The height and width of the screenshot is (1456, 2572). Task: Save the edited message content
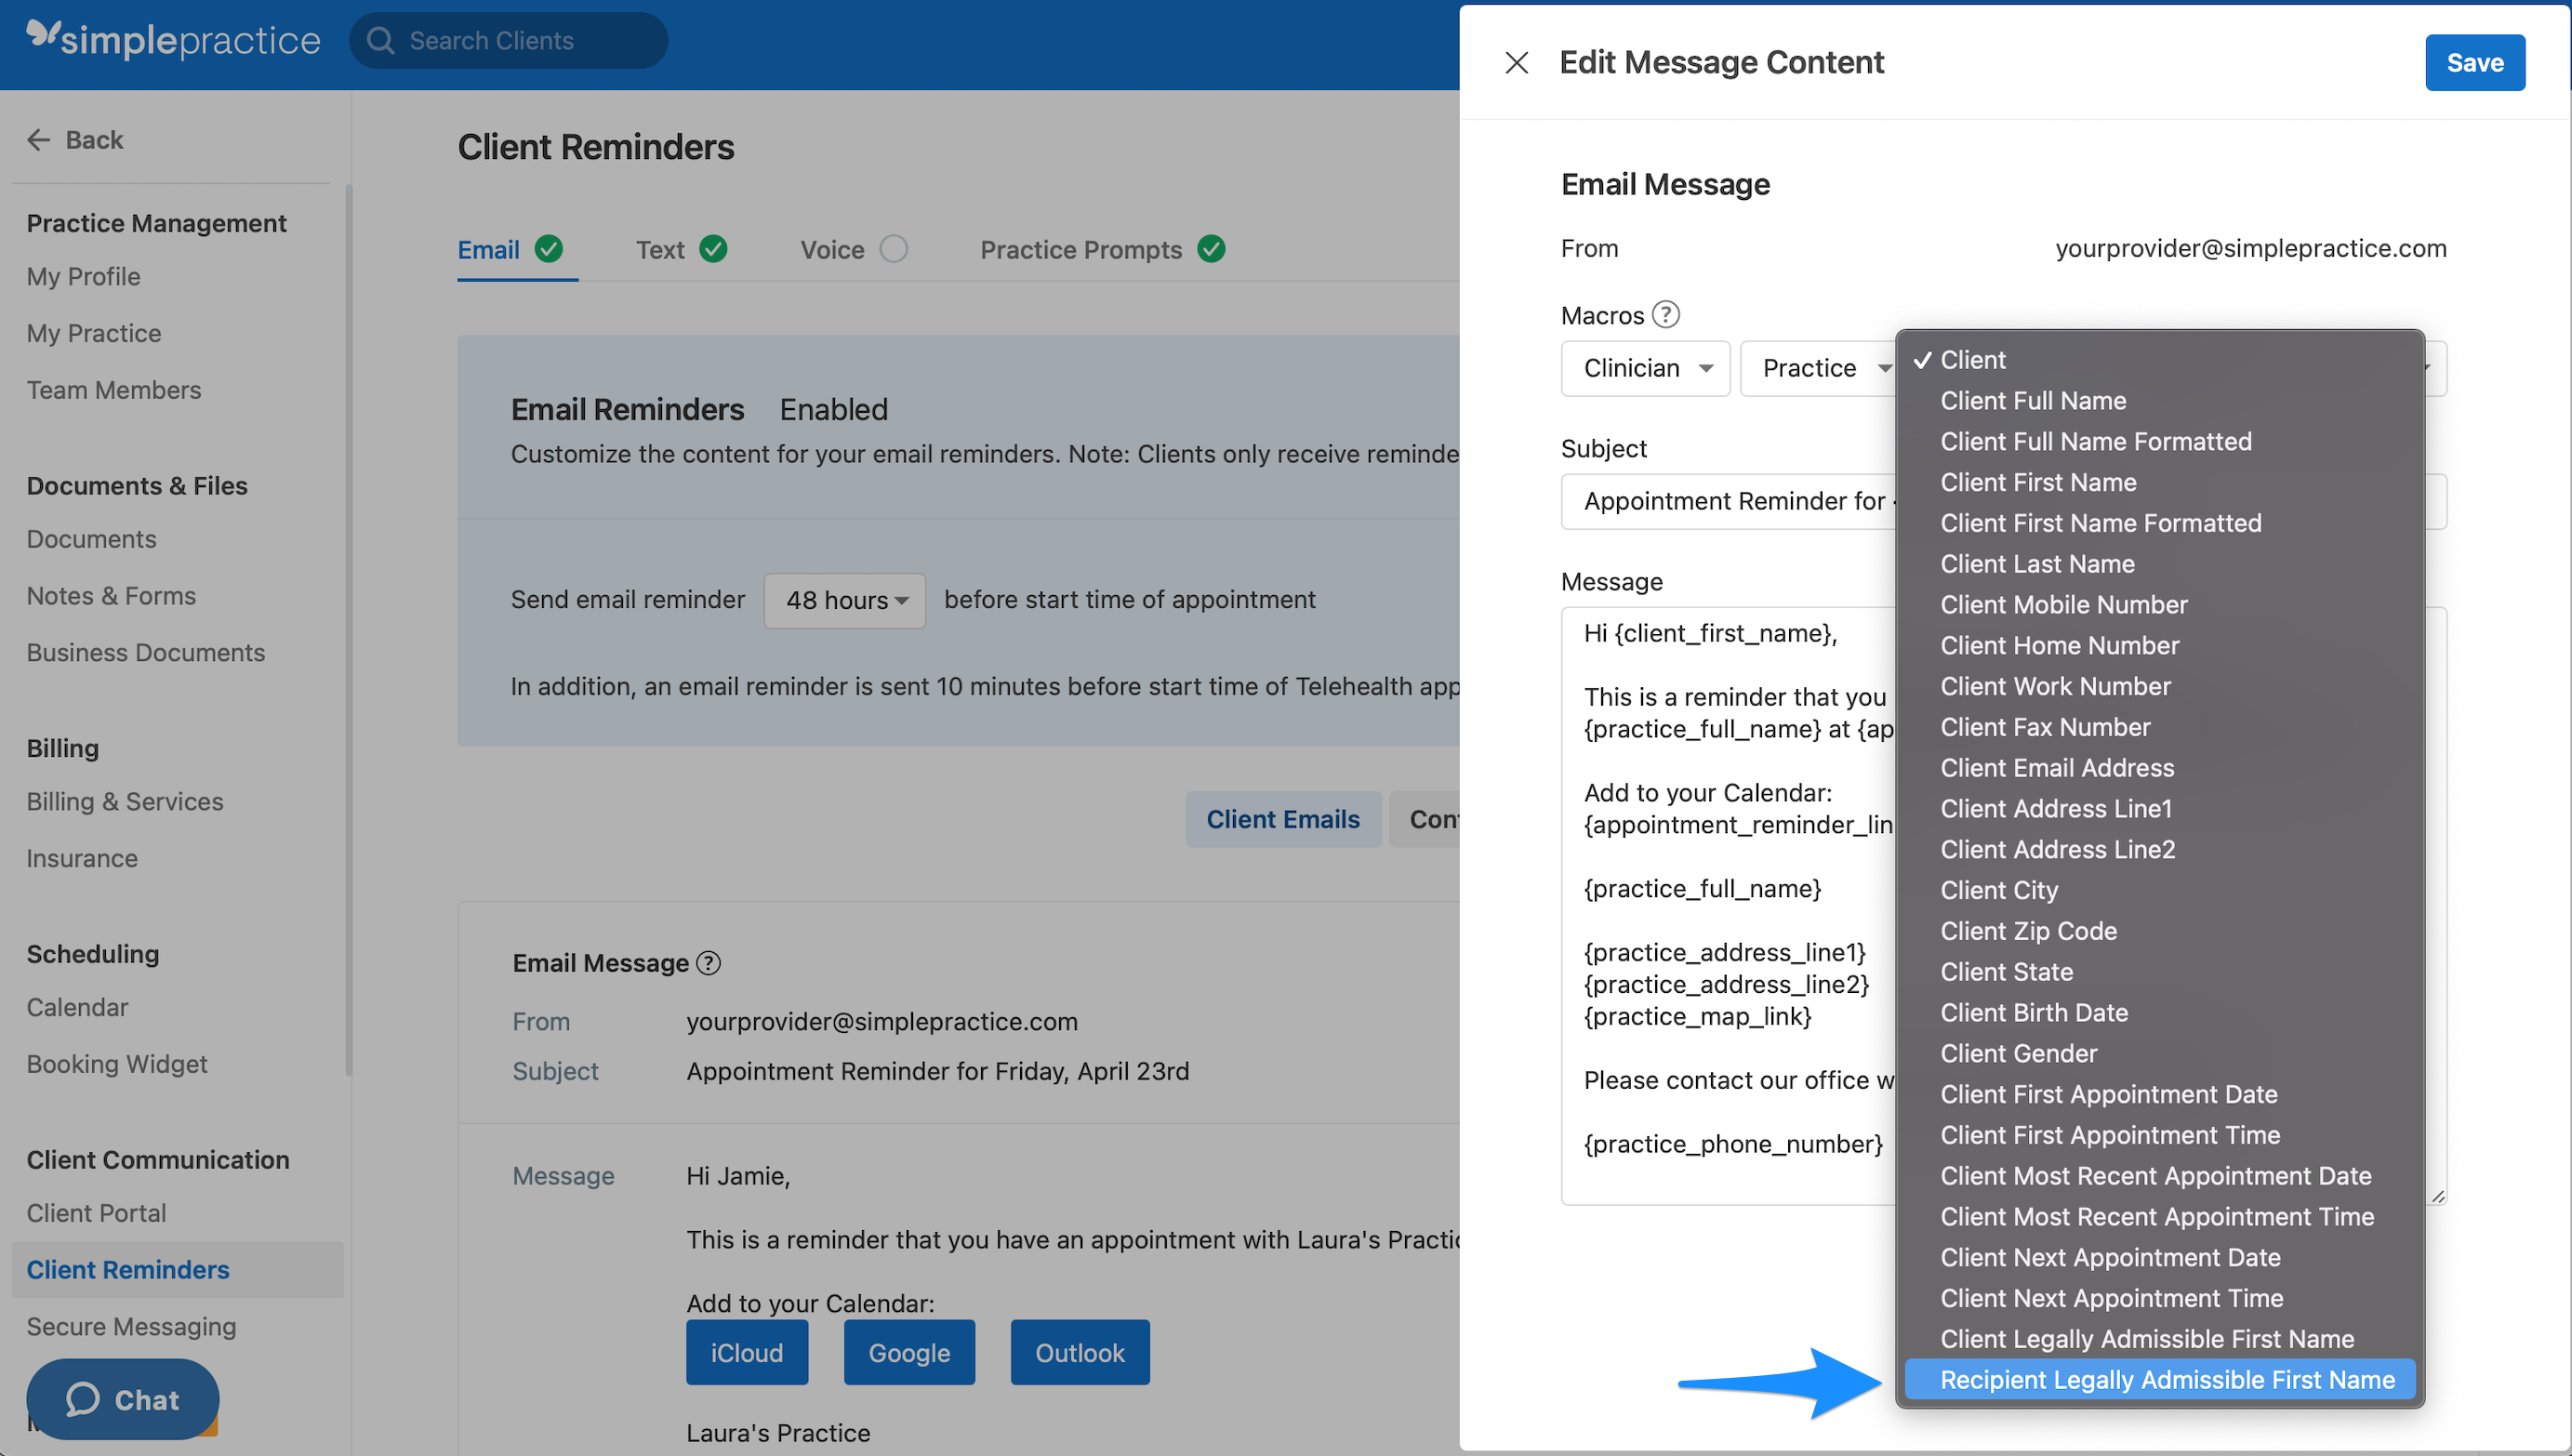tap(2475, 63)
